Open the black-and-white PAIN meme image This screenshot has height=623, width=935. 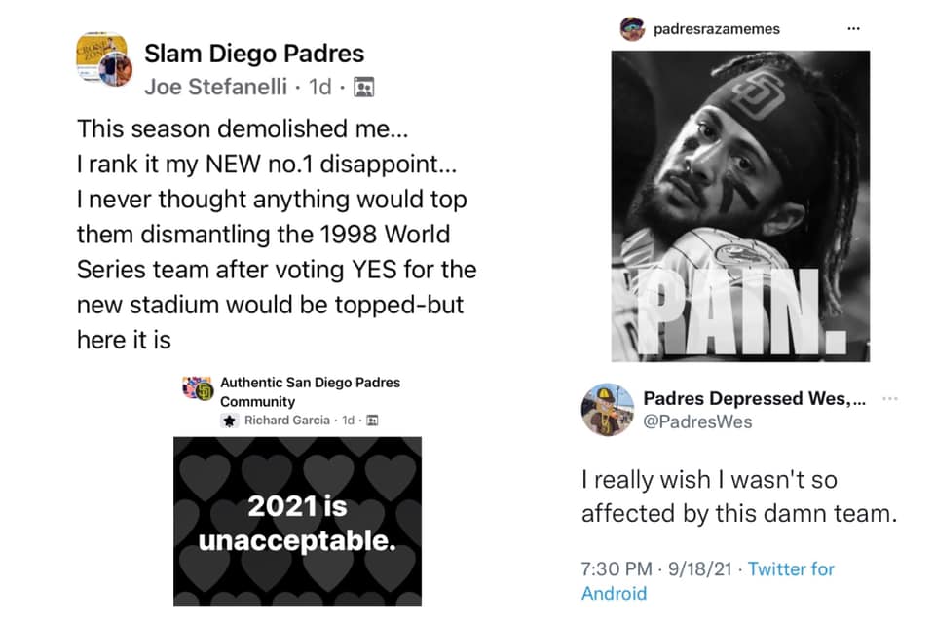740,204
